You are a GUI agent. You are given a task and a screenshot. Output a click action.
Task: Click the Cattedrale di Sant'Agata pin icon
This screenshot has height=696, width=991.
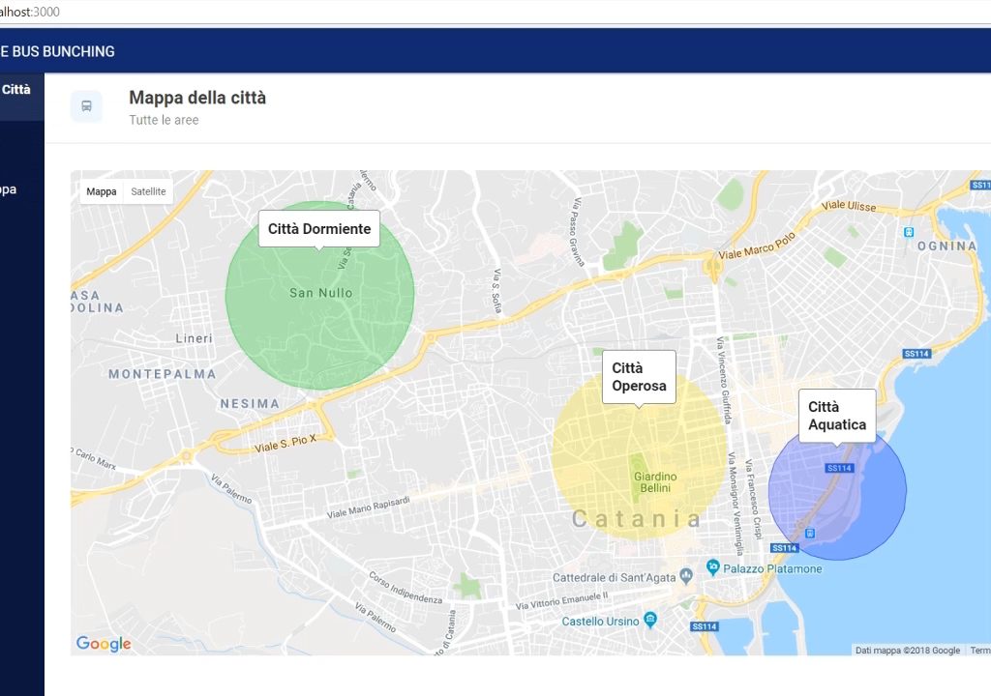[x=686, y=576]
